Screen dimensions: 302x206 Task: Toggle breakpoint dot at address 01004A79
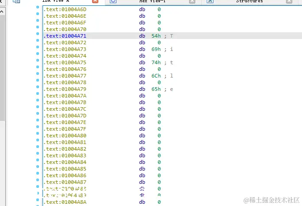click(x=38, y=87)
